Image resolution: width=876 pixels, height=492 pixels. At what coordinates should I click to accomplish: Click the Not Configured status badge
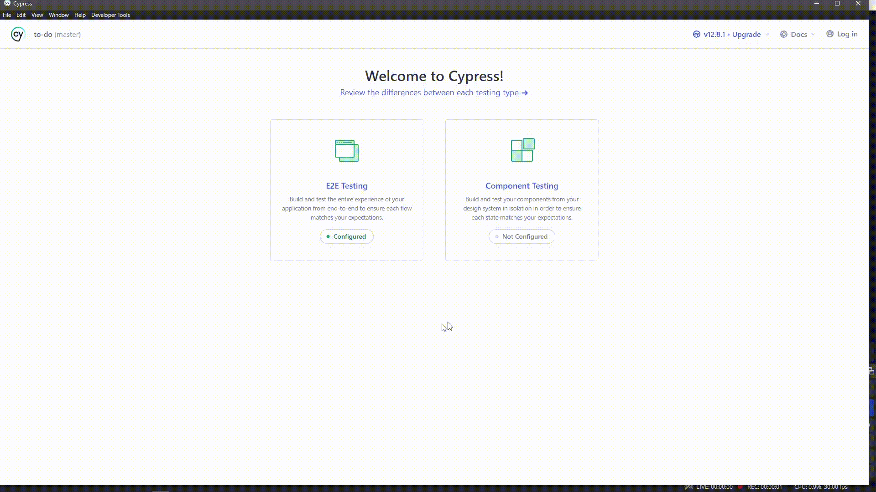coord(522,236)
